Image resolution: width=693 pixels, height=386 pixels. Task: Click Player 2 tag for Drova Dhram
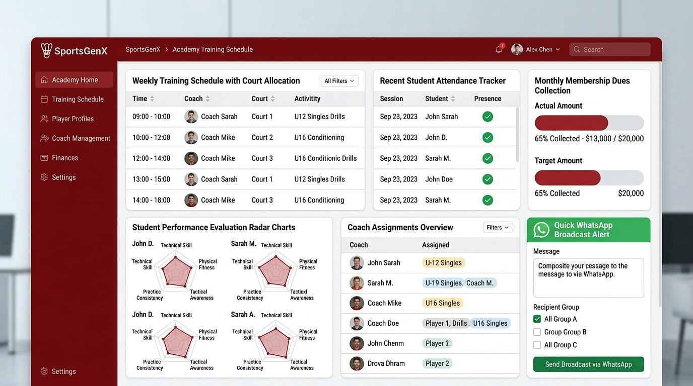tap(437, 363)
